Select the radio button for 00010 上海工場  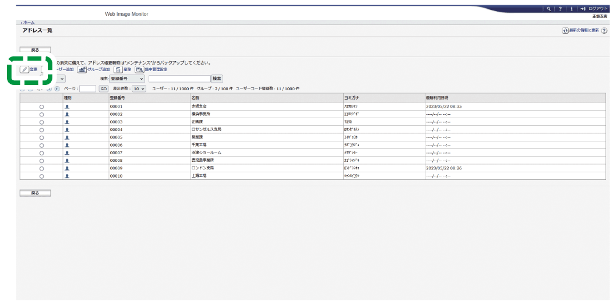pos(41,175)
